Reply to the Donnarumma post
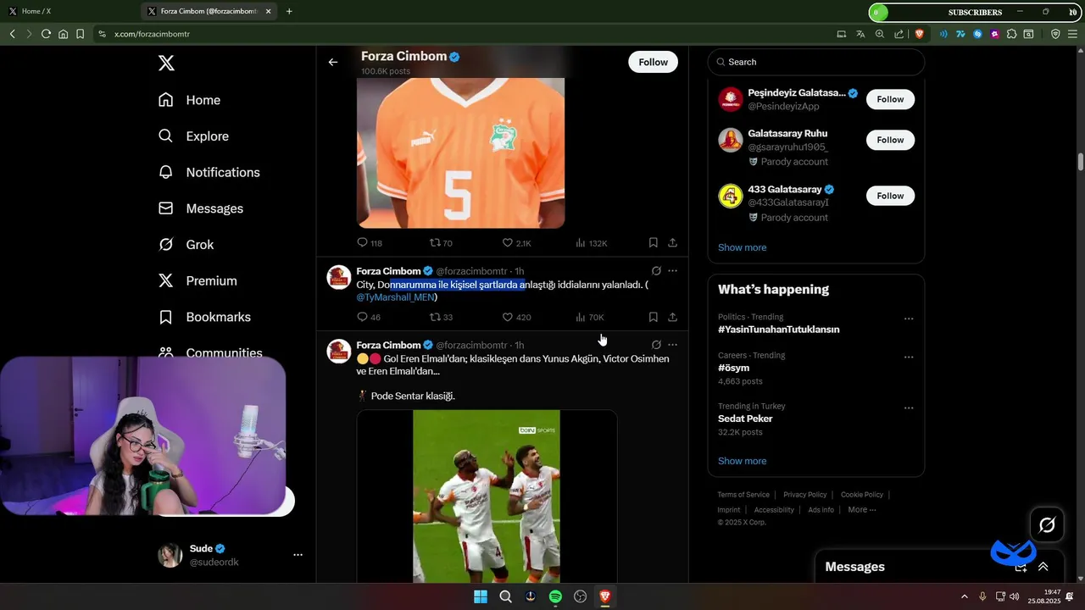Viewport: 1085px width, 610px height. pos(369,318)
